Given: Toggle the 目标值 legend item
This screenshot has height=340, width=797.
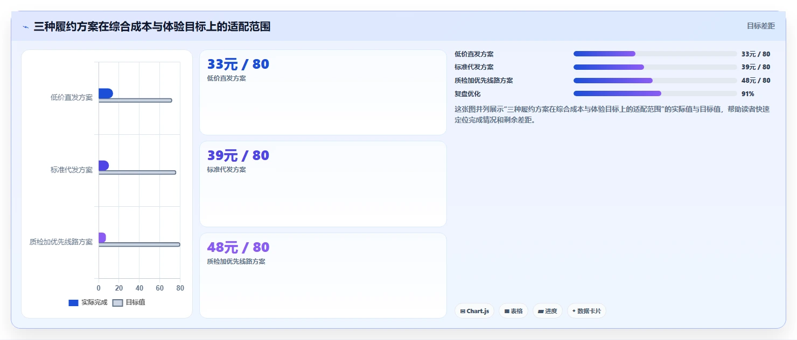Looking at the screenshot, I should [x=129, y=302].
